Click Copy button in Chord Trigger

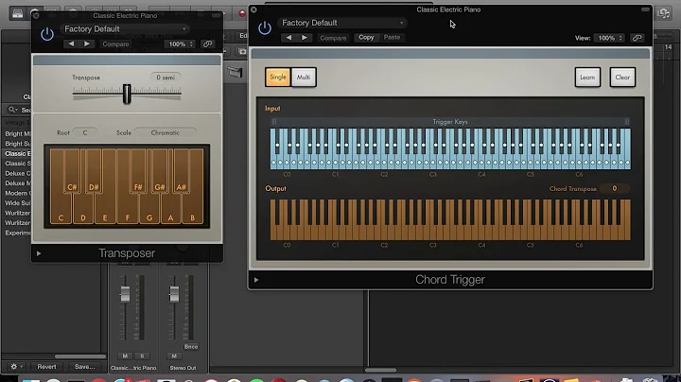pyautogui.click(x=366, y=37)
